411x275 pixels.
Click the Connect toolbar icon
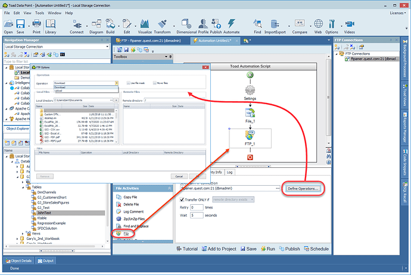tap(76, 26)
